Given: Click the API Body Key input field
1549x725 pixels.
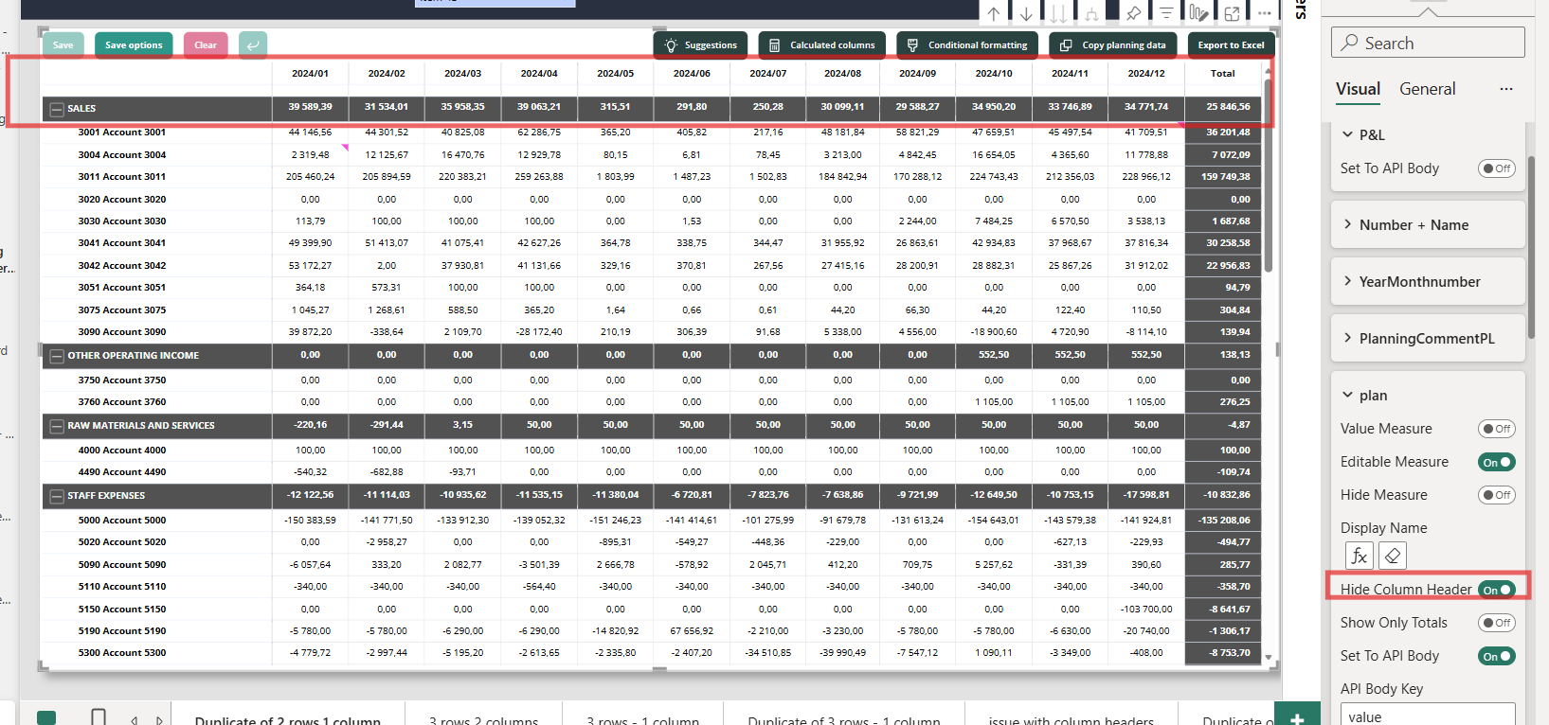Looking at the screenshot, I should [x=1428, y=716].
